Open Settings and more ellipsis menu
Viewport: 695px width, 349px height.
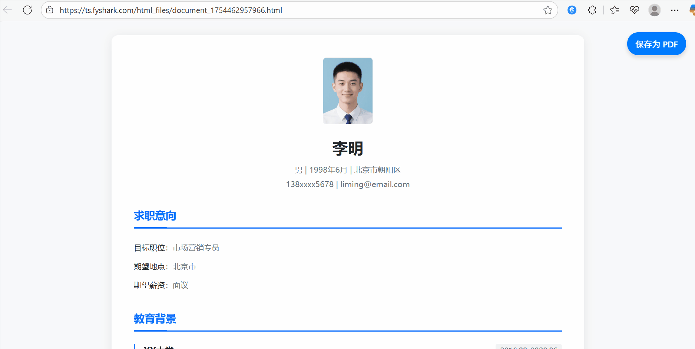click(675, 10)
